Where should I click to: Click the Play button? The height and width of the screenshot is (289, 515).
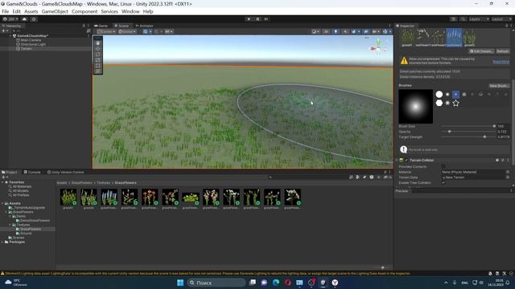coord(249,19)
